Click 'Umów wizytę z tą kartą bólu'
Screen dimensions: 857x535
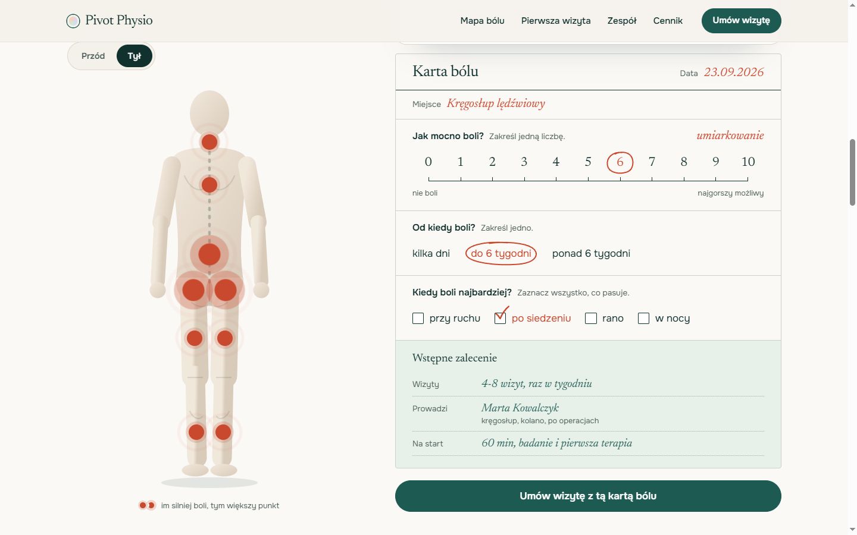(x=588, y=496)
